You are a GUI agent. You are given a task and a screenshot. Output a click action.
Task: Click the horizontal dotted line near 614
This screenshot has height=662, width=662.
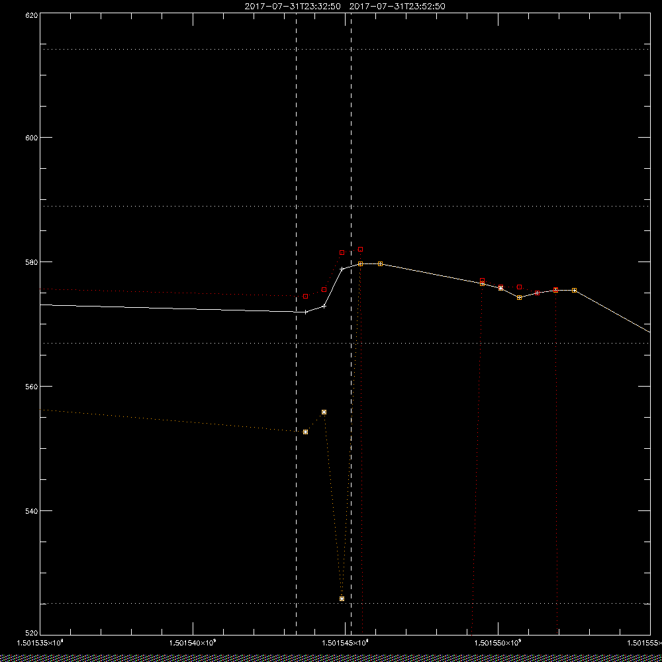pyautogui.click(x=345, y=50)
